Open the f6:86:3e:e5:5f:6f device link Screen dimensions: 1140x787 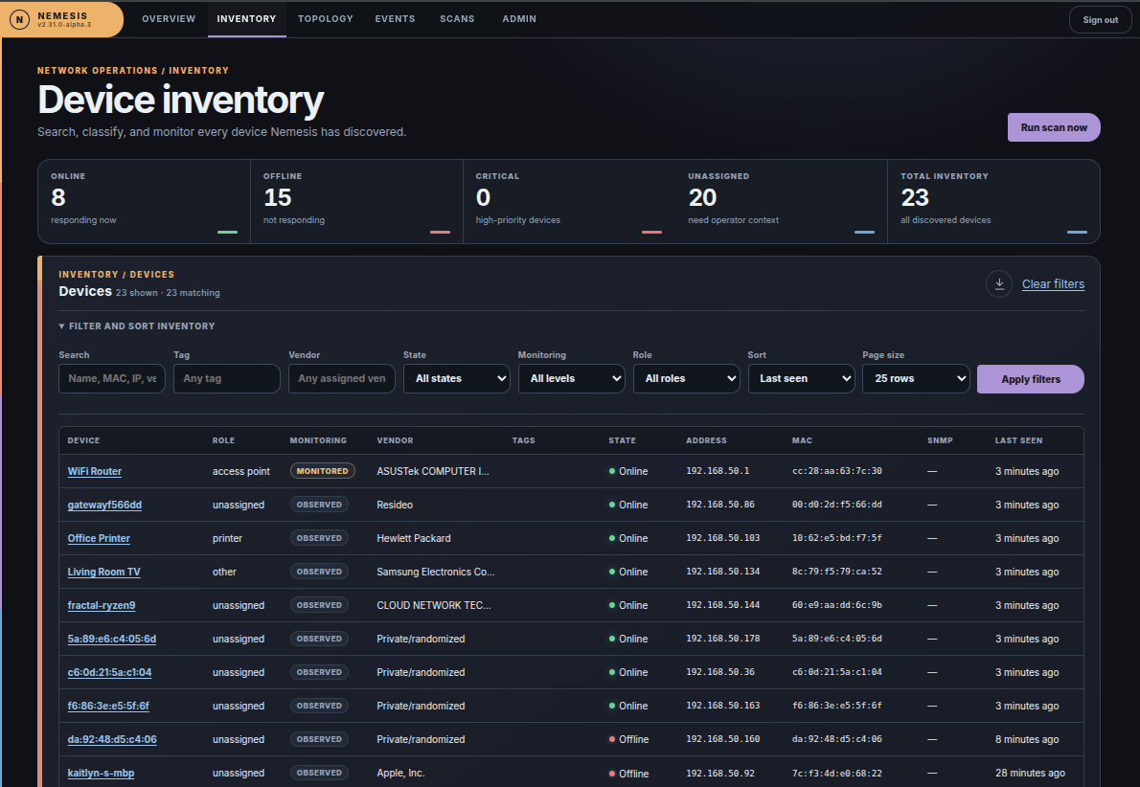(x=108, y=706)
